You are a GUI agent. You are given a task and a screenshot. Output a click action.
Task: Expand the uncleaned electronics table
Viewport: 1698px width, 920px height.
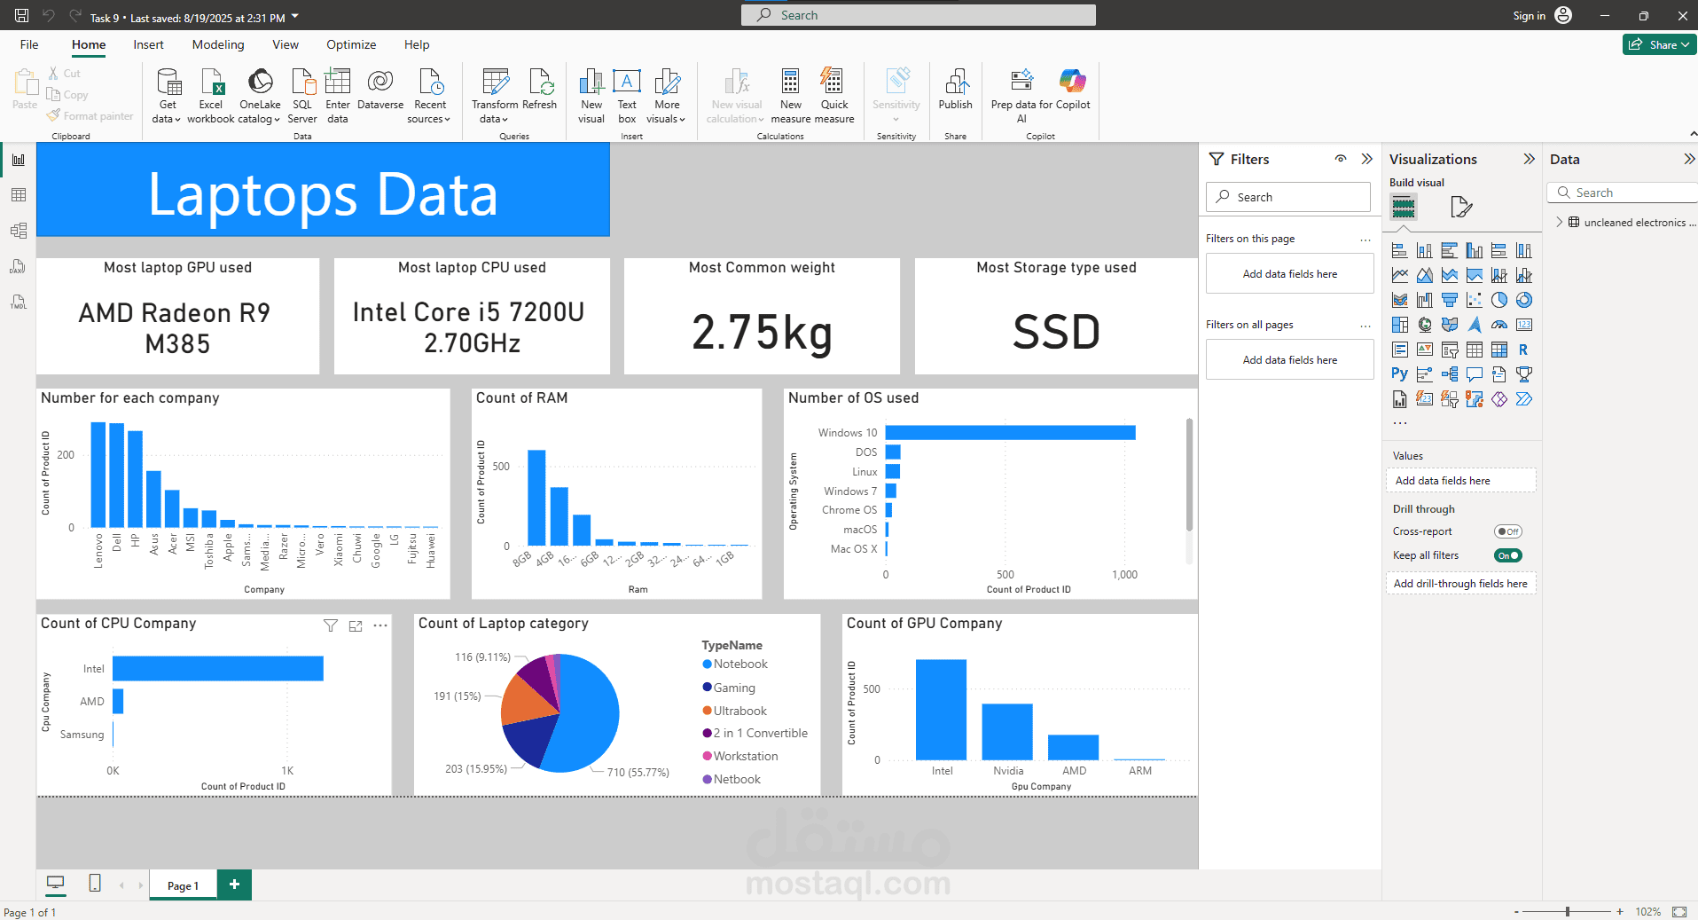[x=1560, y=222]
